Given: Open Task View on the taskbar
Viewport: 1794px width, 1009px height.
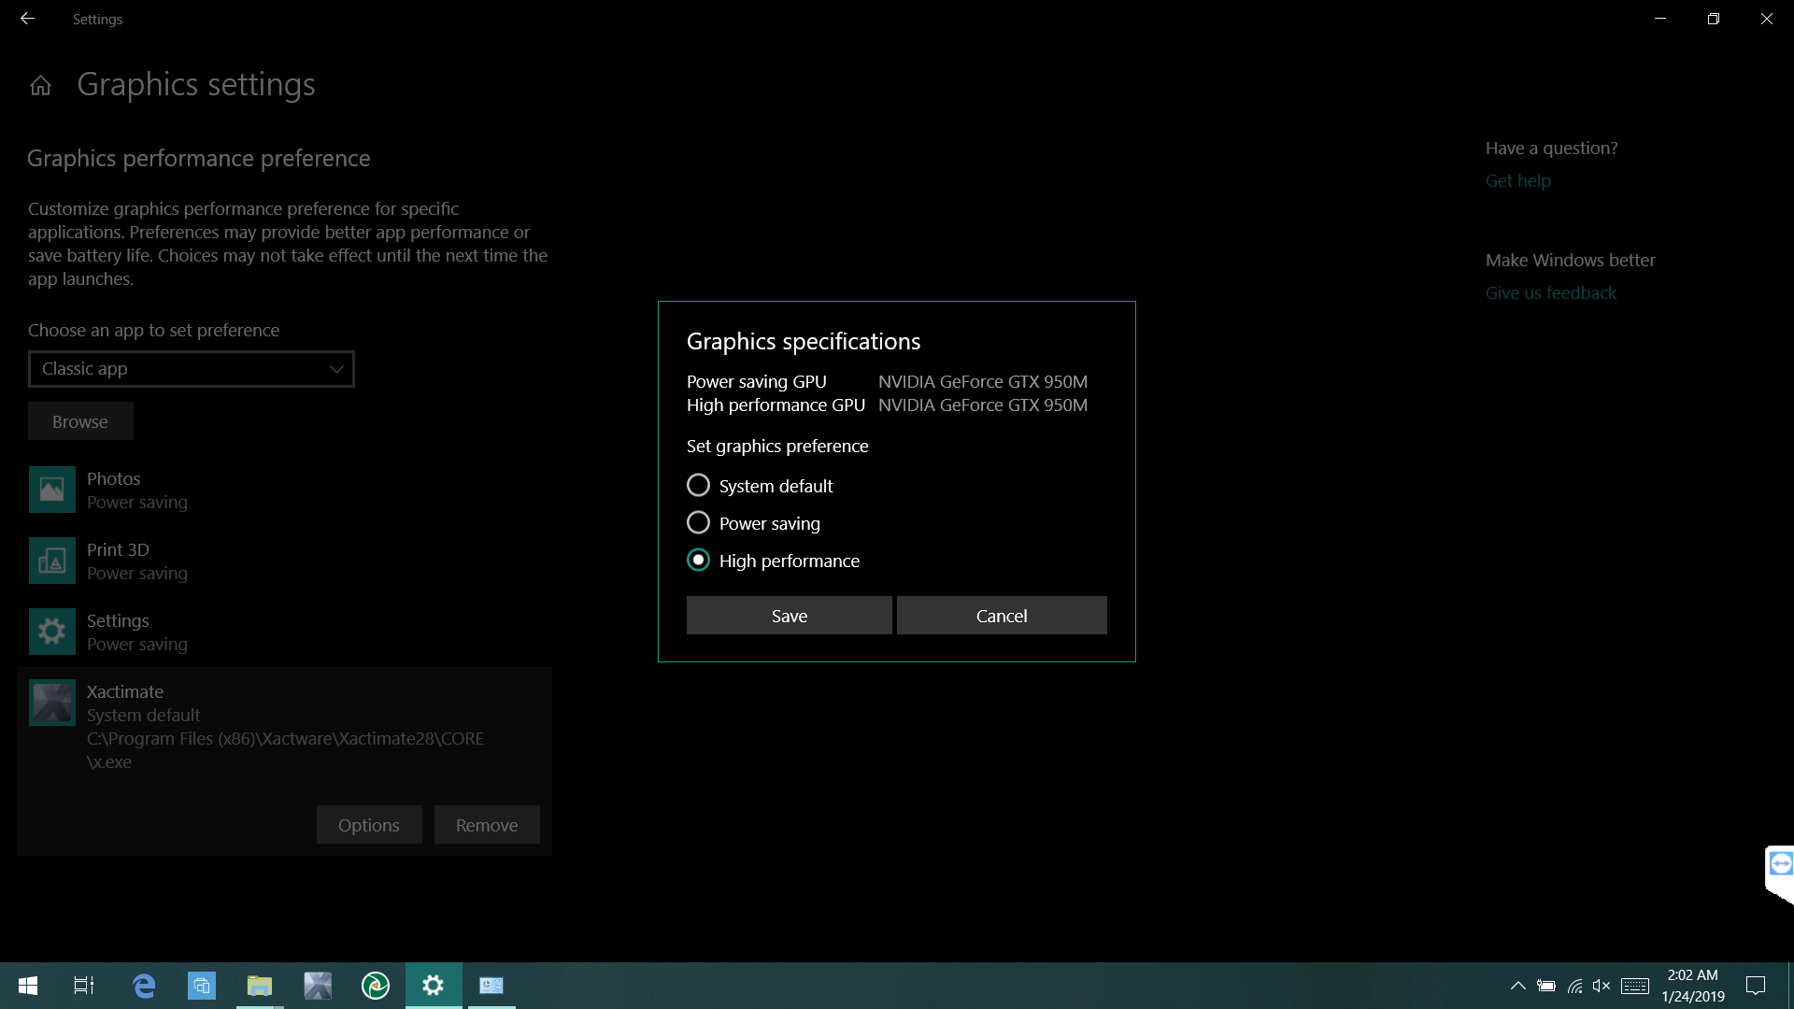Looking at the screenshot, I should click(84, 986).
